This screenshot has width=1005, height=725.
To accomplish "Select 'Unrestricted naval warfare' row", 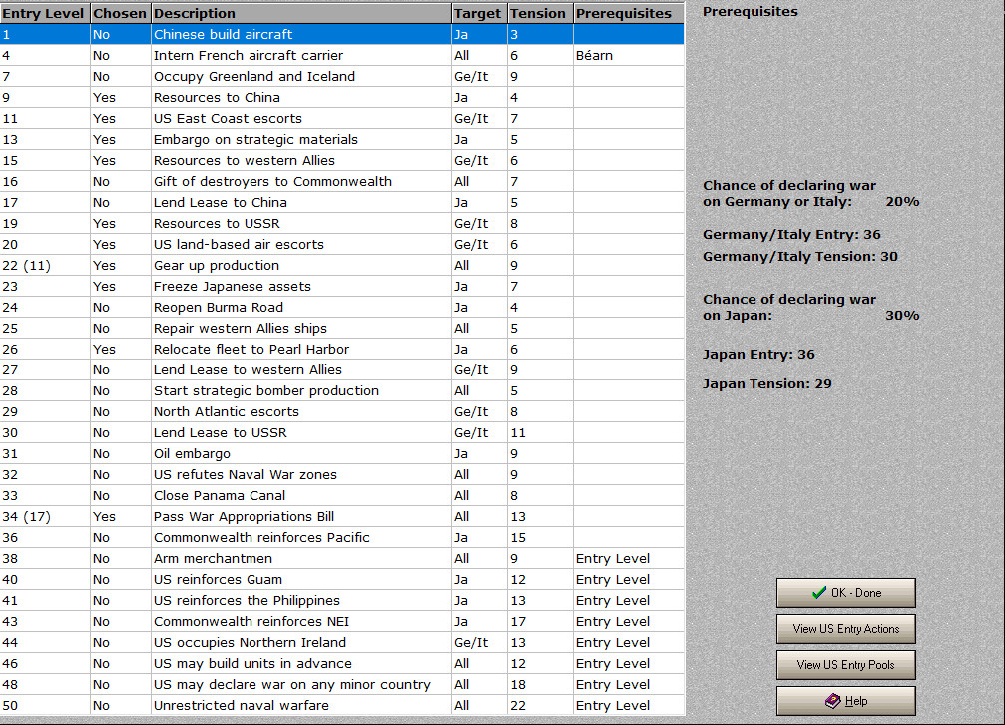I will (341, 705).
